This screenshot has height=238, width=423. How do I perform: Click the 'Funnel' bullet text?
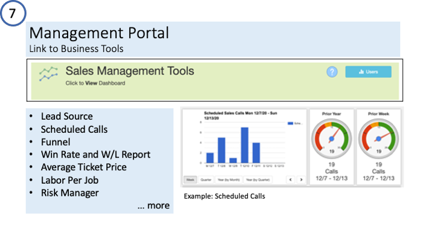tap(56, 142)
